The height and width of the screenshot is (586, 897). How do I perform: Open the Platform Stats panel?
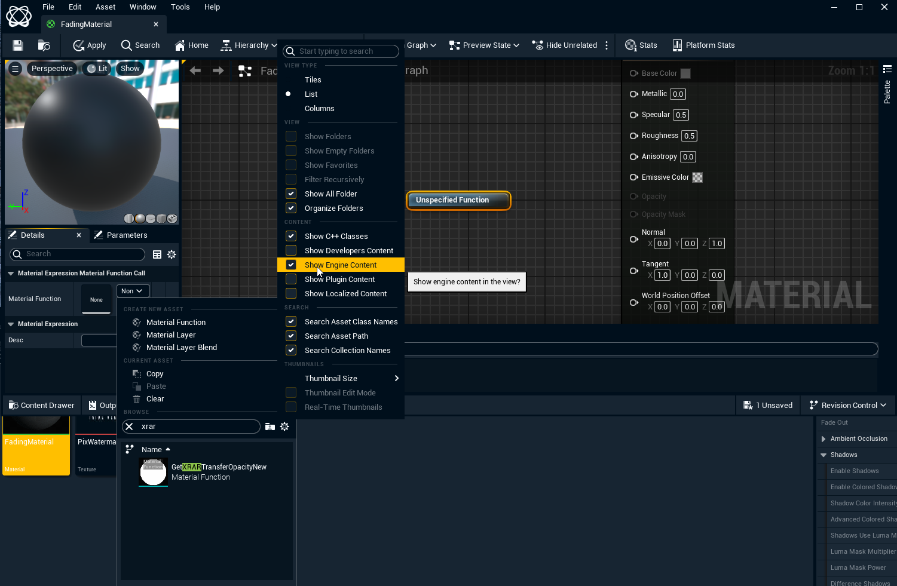pos(703,45)
